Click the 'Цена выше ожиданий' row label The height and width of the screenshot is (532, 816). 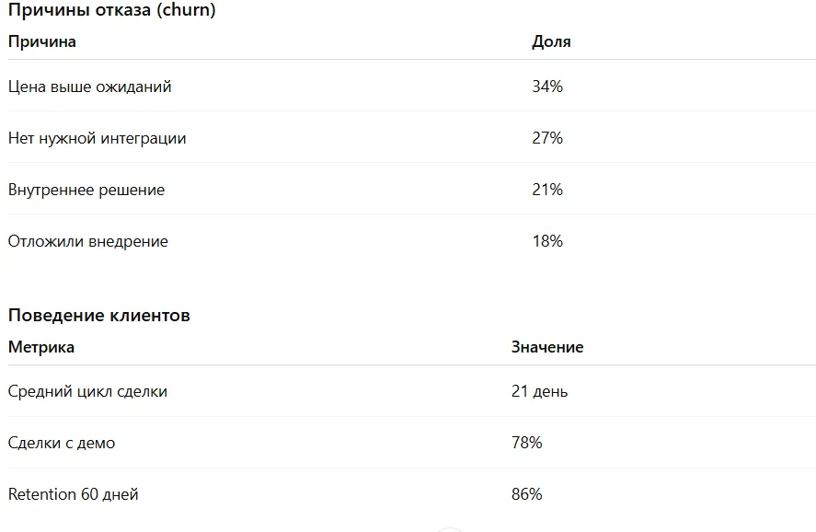click(x=89, y=87)
